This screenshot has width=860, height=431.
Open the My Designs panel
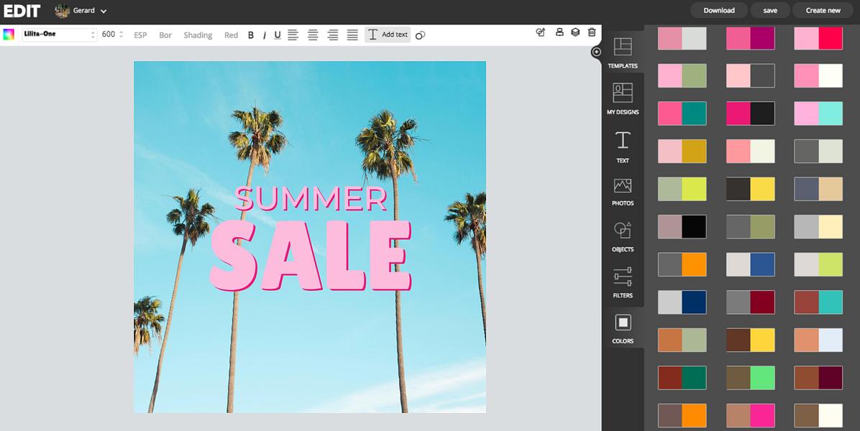point(623,98)
